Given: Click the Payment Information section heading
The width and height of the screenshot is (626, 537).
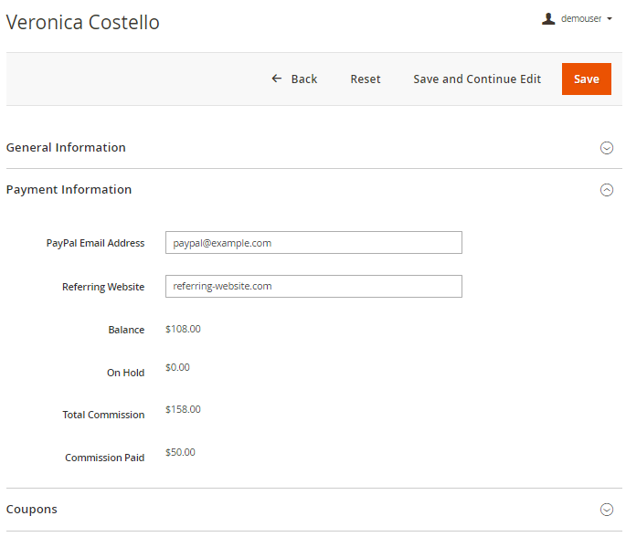Looking at the screenshot, I should [69, 190].
